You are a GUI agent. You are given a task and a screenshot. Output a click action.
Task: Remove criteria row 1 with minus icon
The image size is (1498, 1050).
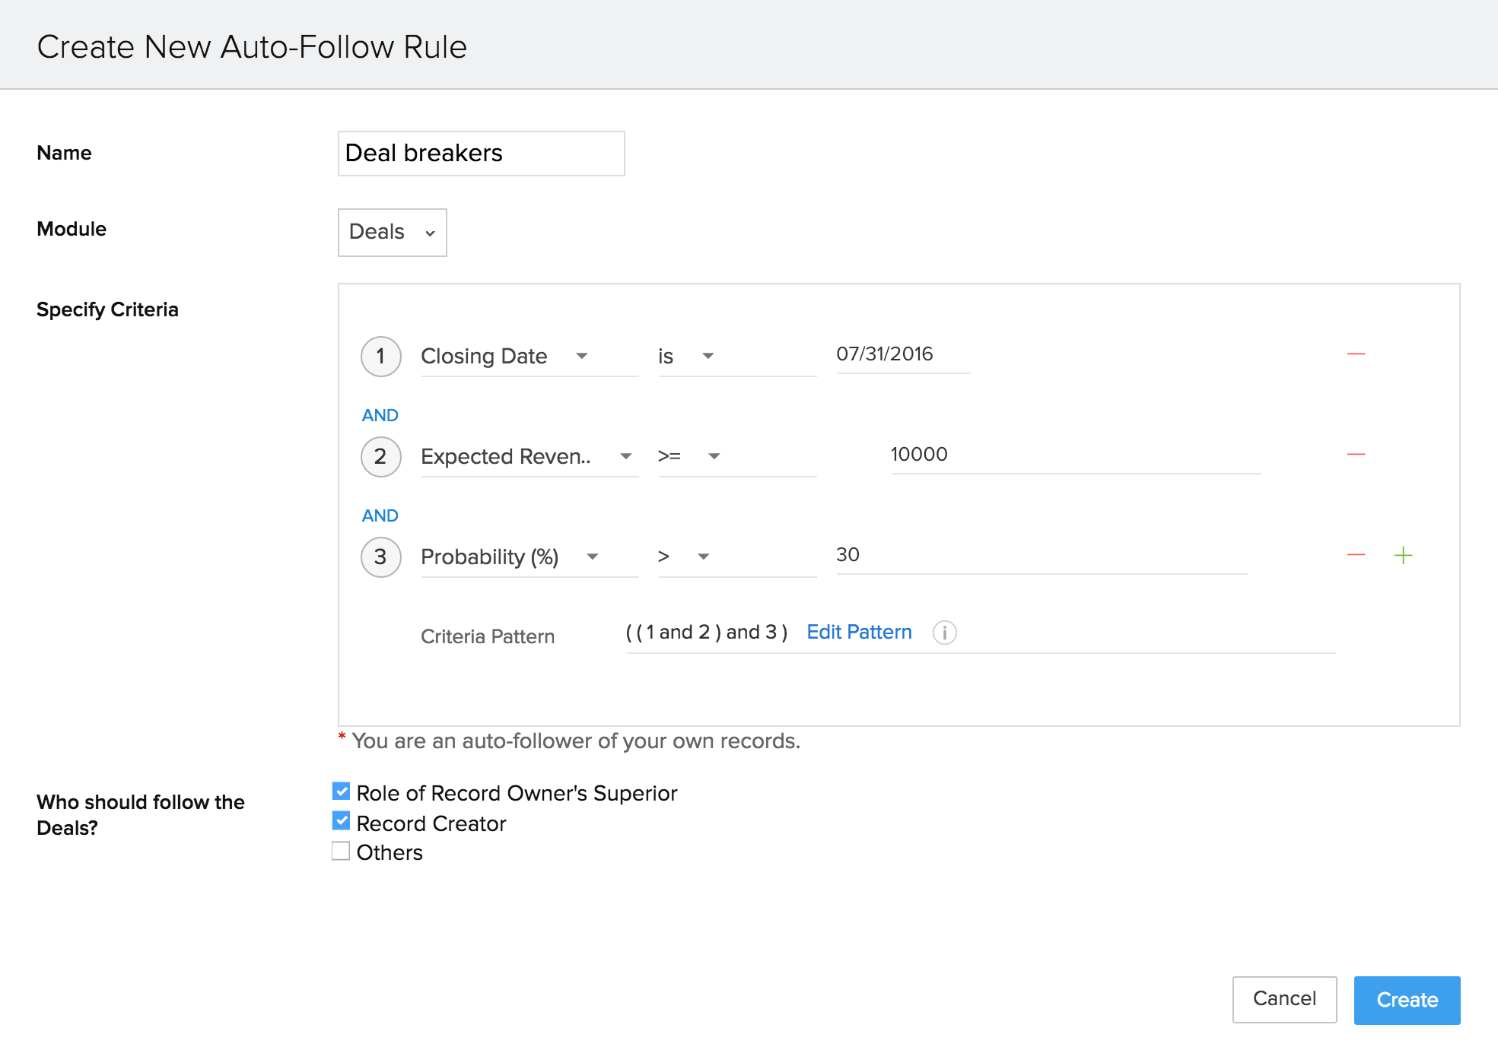click(x=1356, y=354)
